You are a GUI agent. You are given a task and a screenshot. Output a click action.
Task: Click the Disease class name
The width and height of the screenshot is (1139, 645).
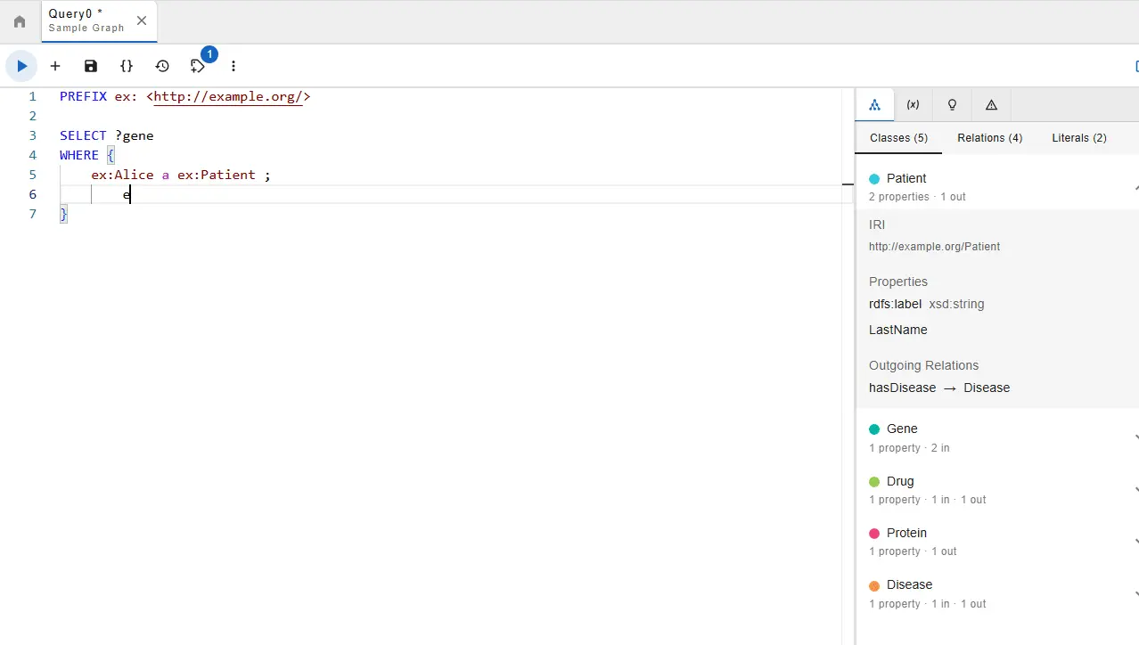tap(909, 584)
